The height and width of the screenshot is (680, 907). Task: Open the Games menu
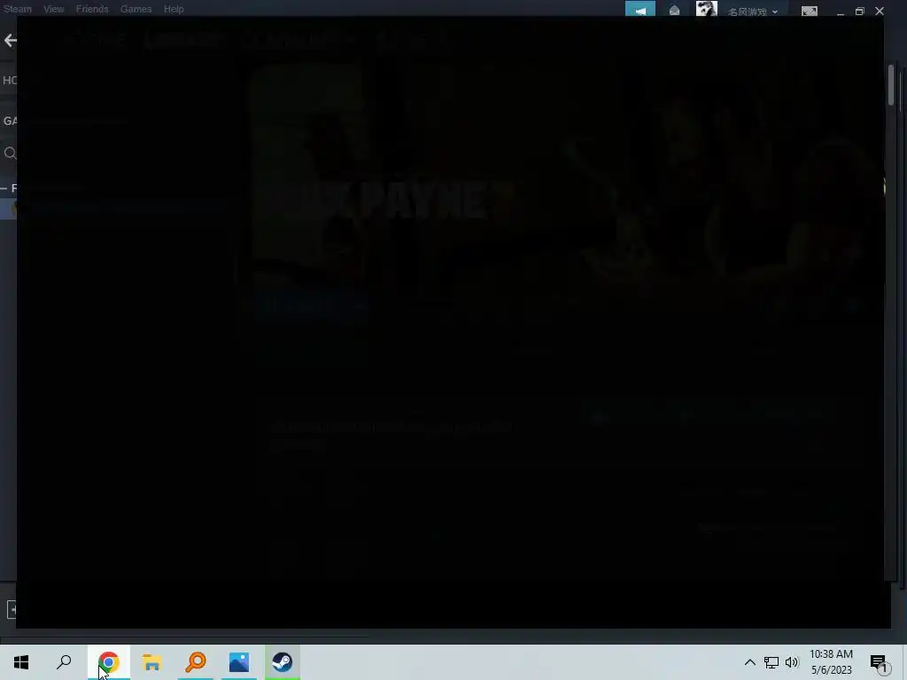click(136, 9)
